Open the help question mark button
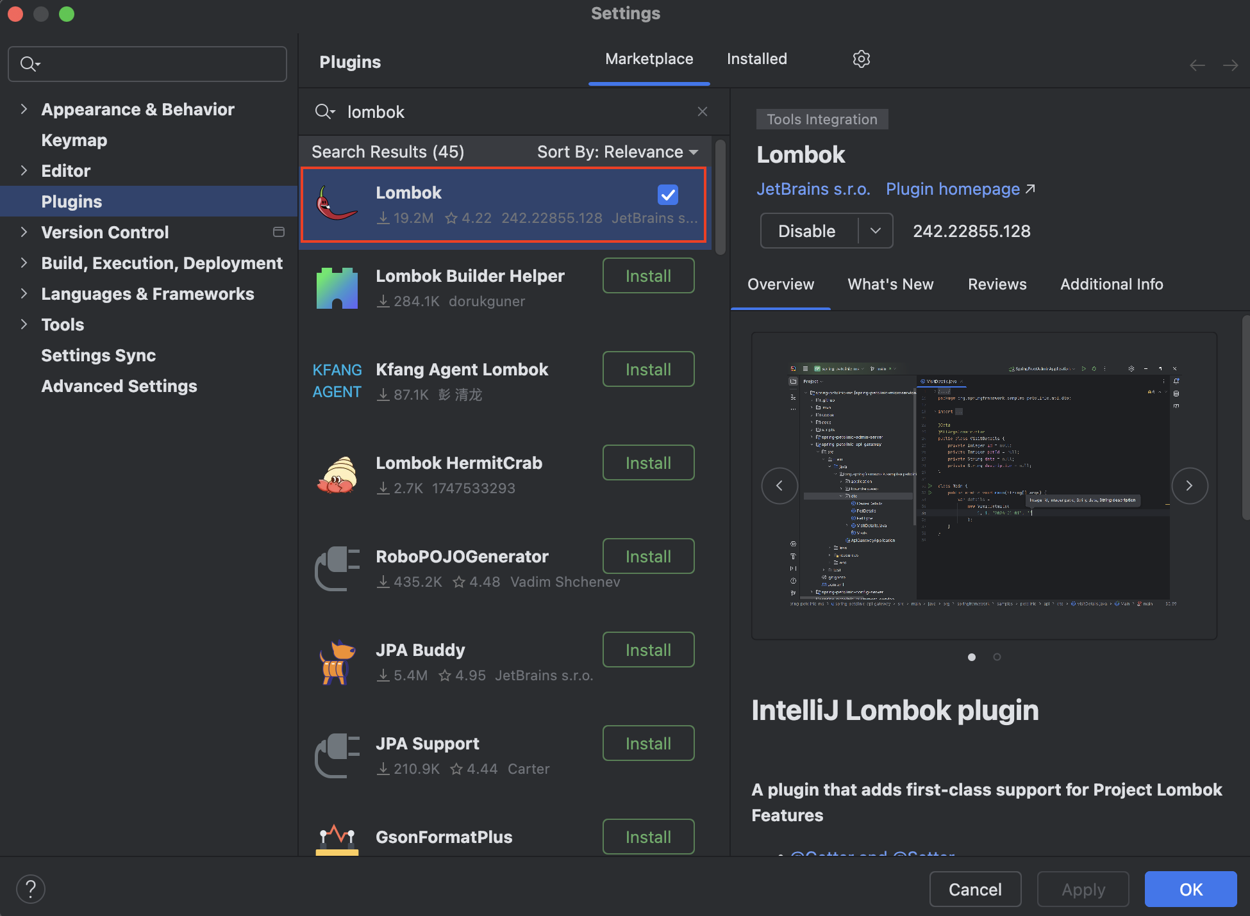1250x916 pixels. point(30,889)
